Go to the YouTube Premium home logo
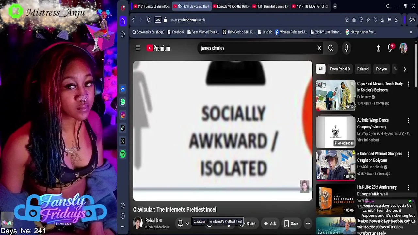The image size is (418, 235). point(158,48)
